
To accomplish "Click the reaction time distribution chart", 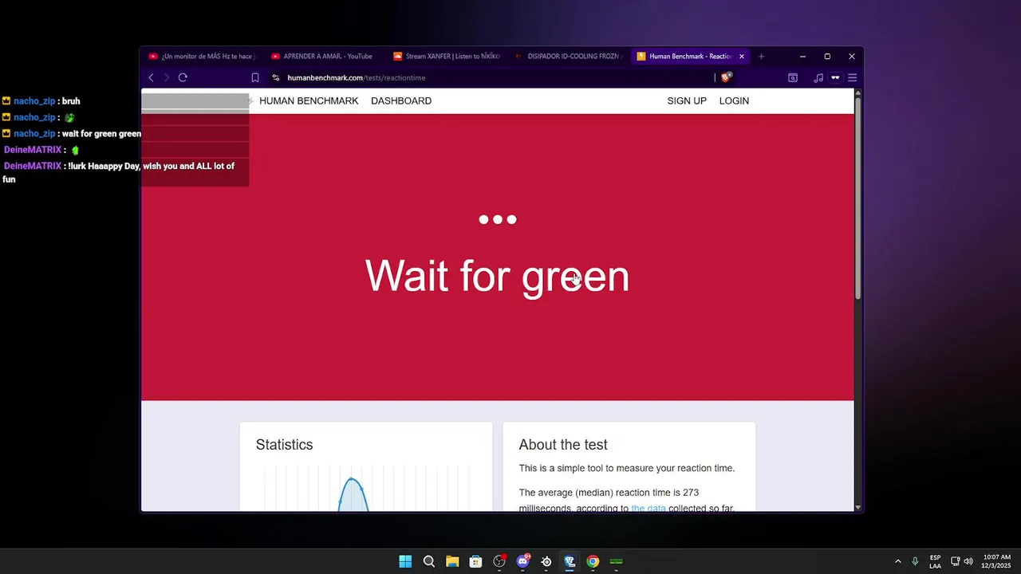I will (366, 488).
